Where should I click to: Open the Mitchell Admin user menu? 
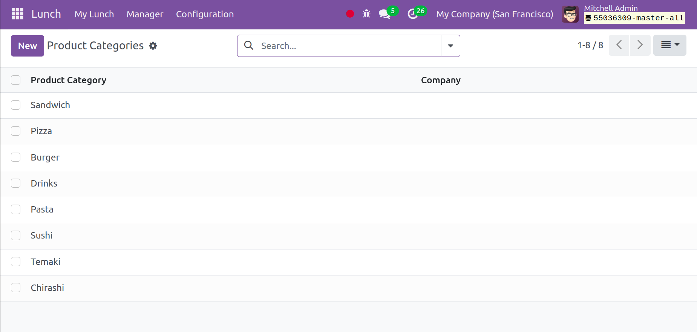point(623,14)
